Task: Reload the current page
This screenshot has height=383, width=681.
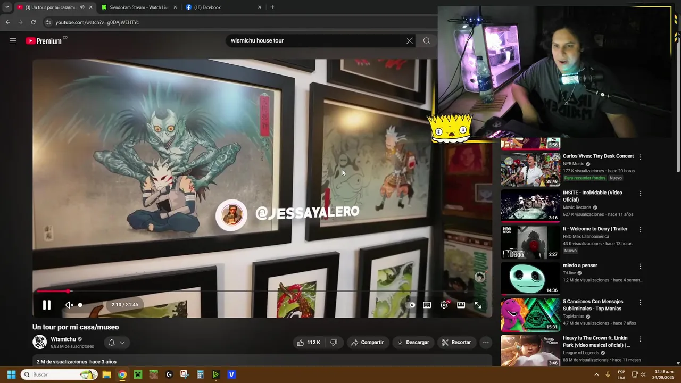Action: click(x=33, y=22)
